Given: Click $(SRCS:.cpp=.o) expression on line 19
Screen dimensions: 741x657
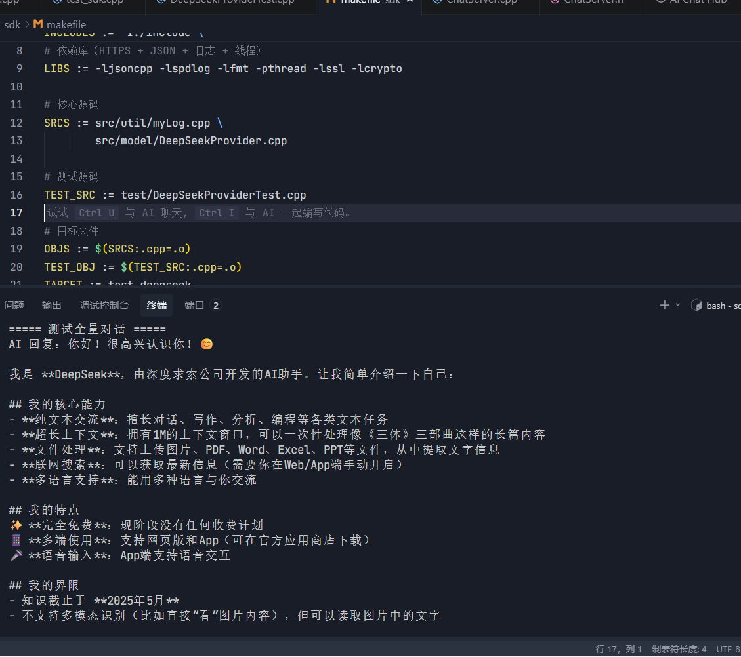Looking at the screenshot, I should point(142,249).
